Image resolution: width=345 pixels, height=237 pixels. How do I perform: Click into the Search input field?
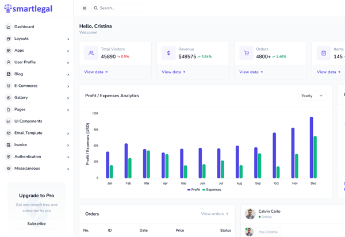[121, 8]
